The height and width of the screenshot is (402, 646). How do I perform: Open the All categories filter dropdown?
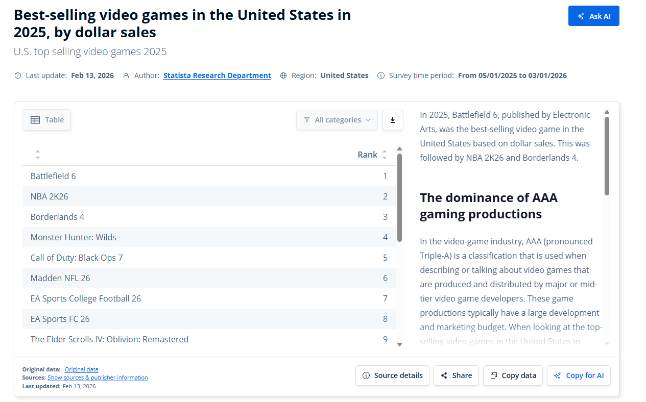(x=337, y=120)
